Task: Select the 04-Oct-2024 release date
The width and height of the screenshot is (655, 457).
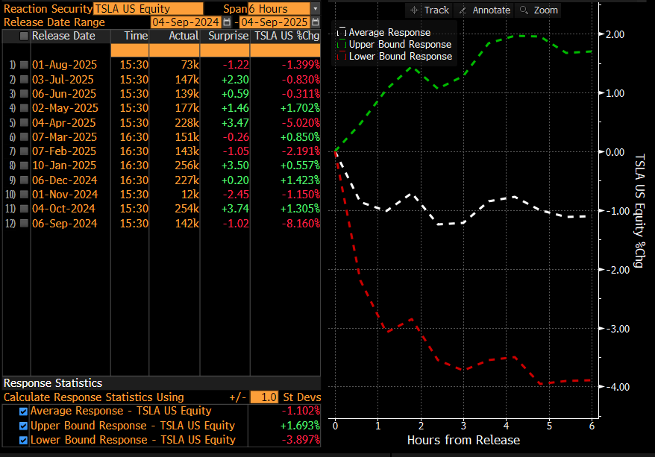Action: [x=63, y=209]
